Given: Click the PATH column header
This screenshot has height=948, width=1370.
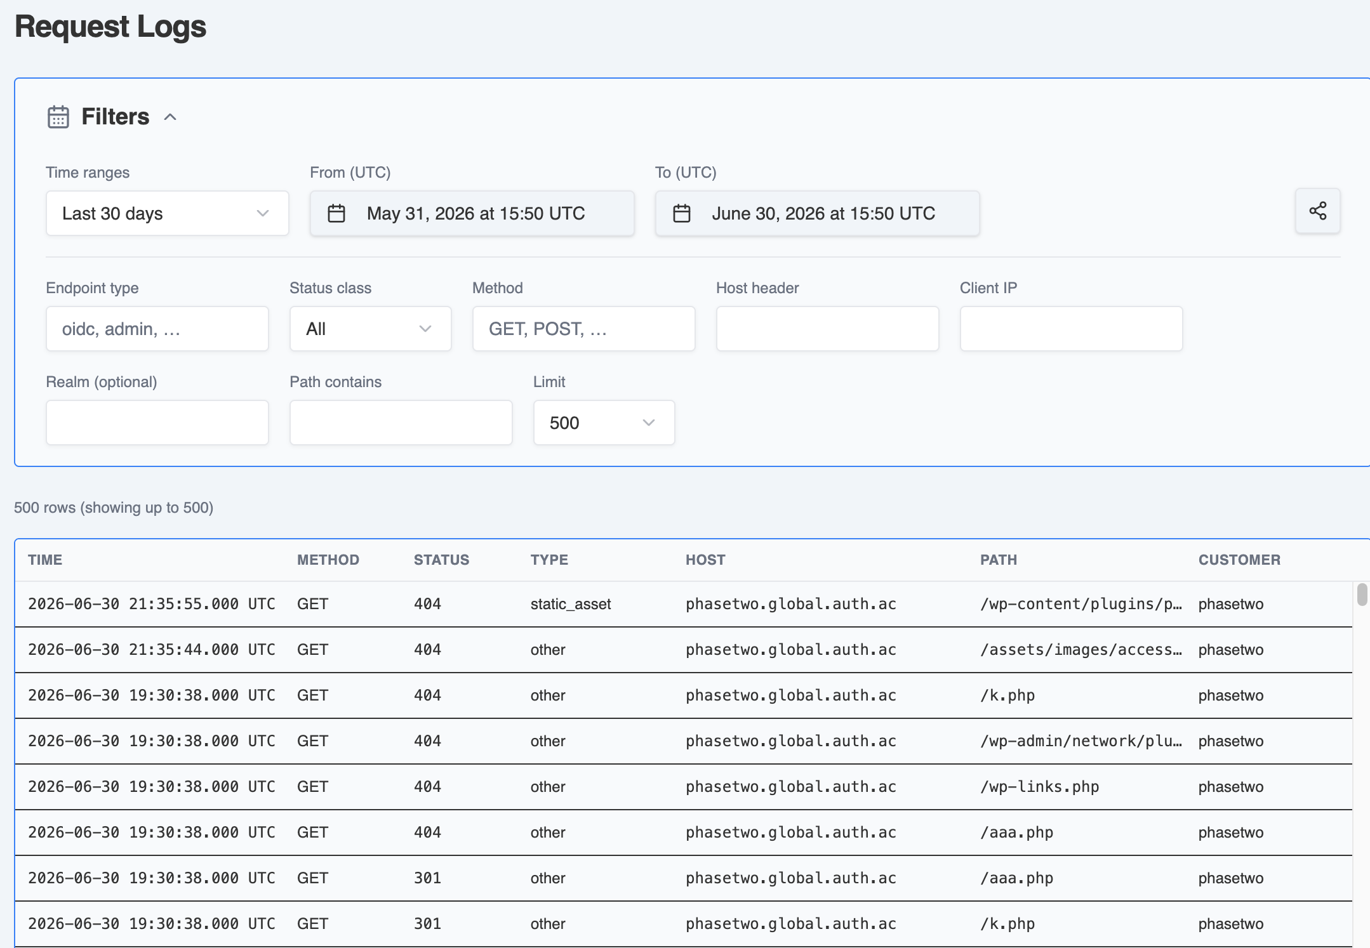Looking at the screenshot, I should 999,560.
